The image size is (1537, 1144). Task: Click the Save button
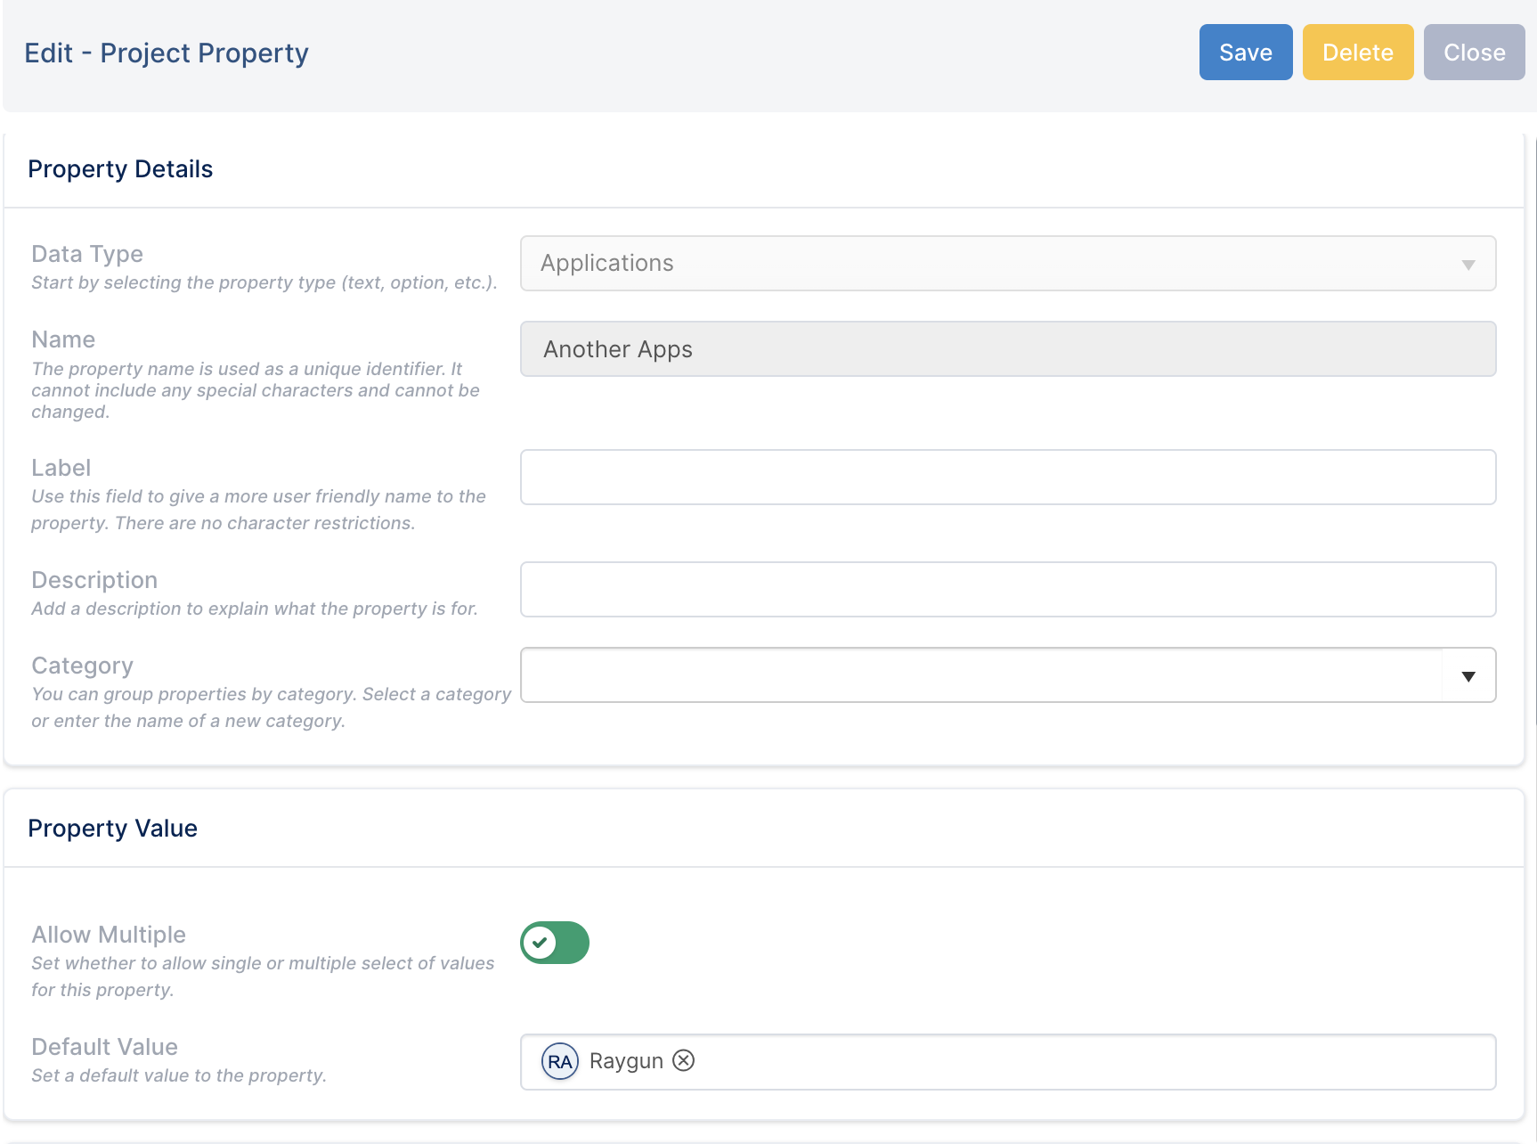[1245, 53]
